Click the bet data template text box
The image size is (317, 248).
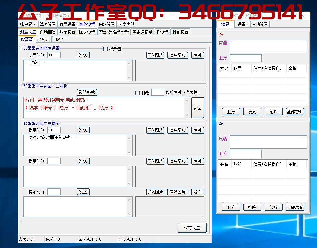(x=107, y=108)
